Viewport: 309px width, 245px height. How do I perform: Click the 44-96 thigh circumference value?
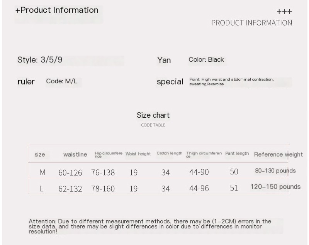tap(199, 188)
